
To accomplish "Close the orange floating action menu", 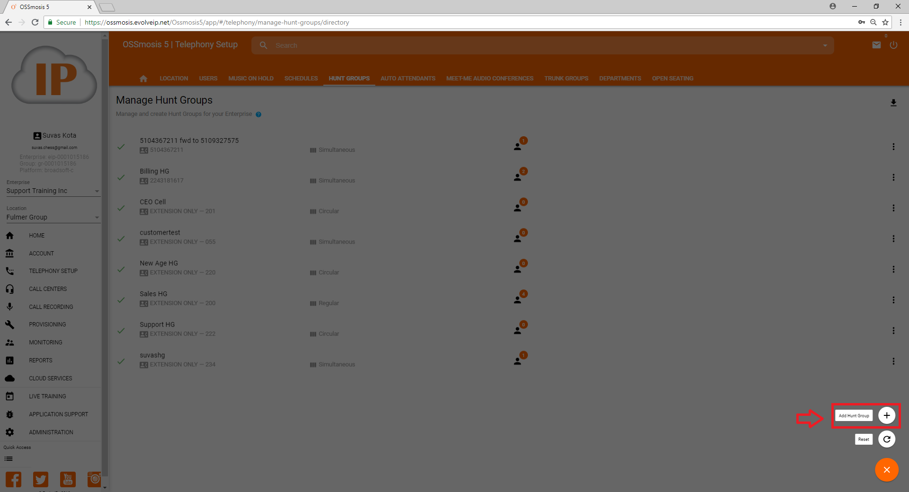I will click(x=886, y=470).
